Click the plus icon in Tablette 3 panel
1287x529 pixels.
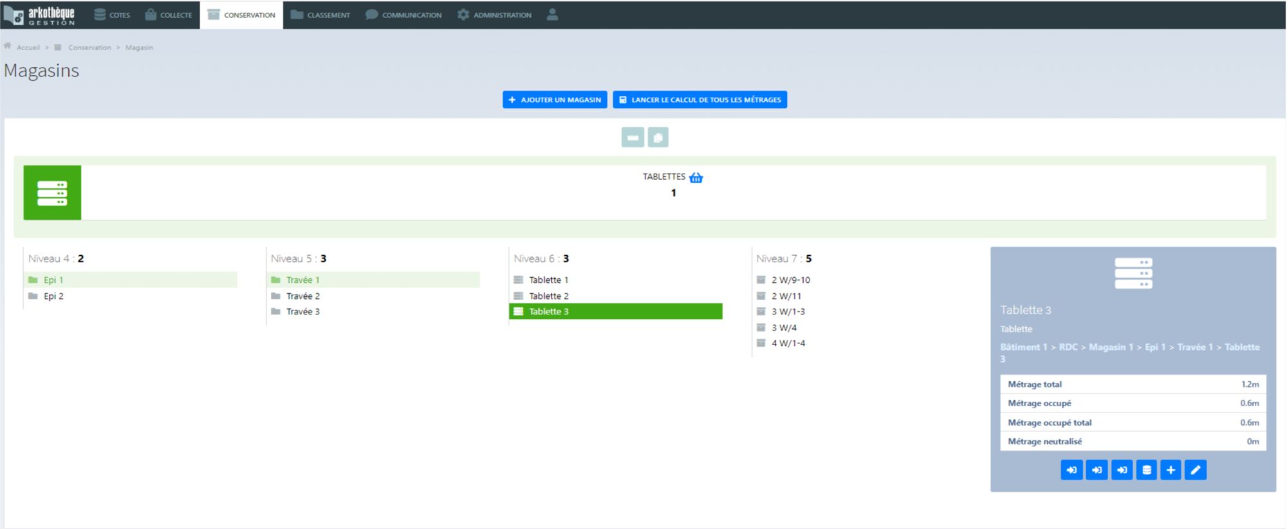point(1171,470)
